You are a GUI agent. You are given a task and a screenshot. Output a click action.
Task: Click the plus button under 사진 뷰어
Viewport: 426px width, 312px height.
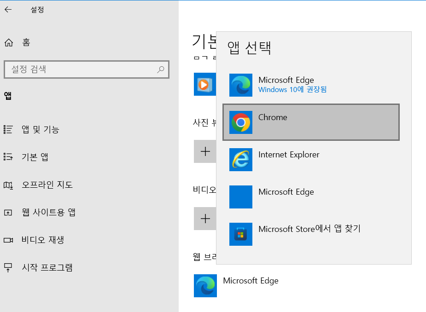click(205, 151)
